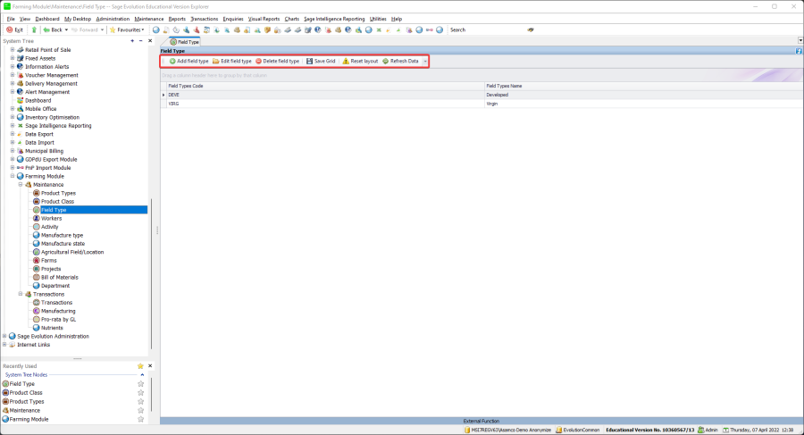Click the Exit button in main toolbar
The width and height of the screenshot is (804, 435).
click(14, 29)
